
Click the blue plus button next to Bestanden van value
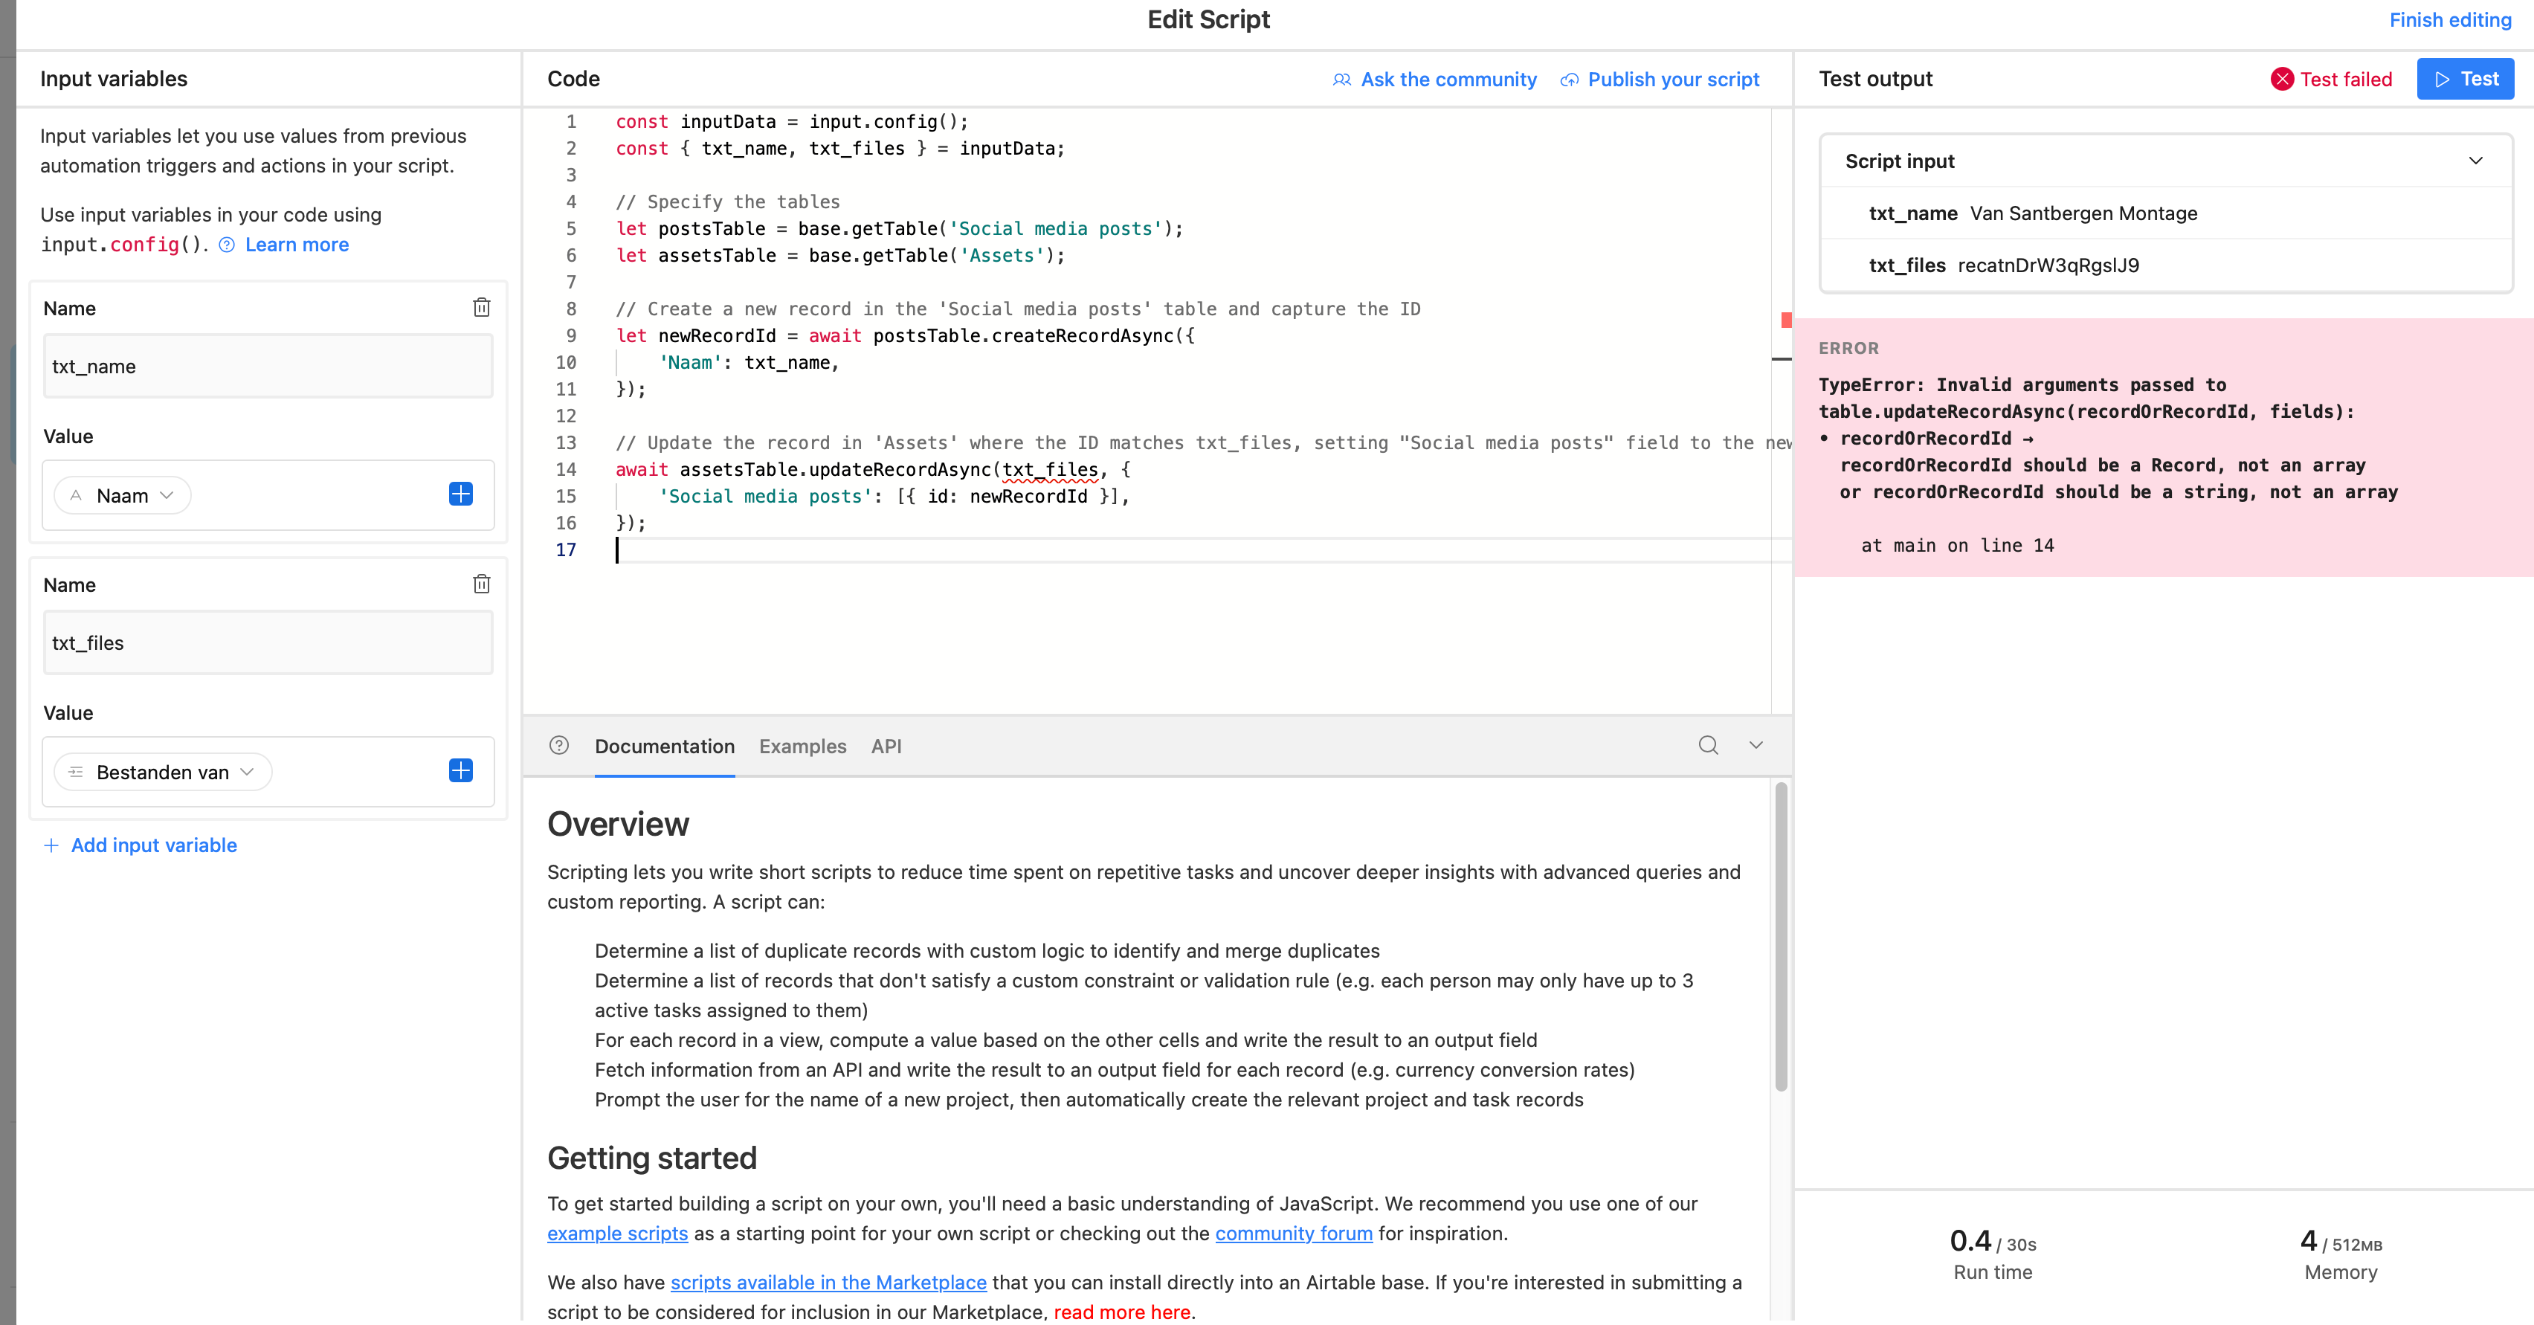pos(460,770)
